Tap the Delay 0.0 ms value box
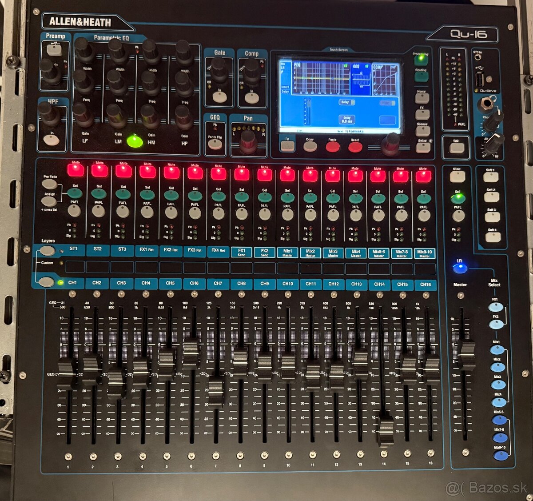533x501 pixels. point(347,120)
